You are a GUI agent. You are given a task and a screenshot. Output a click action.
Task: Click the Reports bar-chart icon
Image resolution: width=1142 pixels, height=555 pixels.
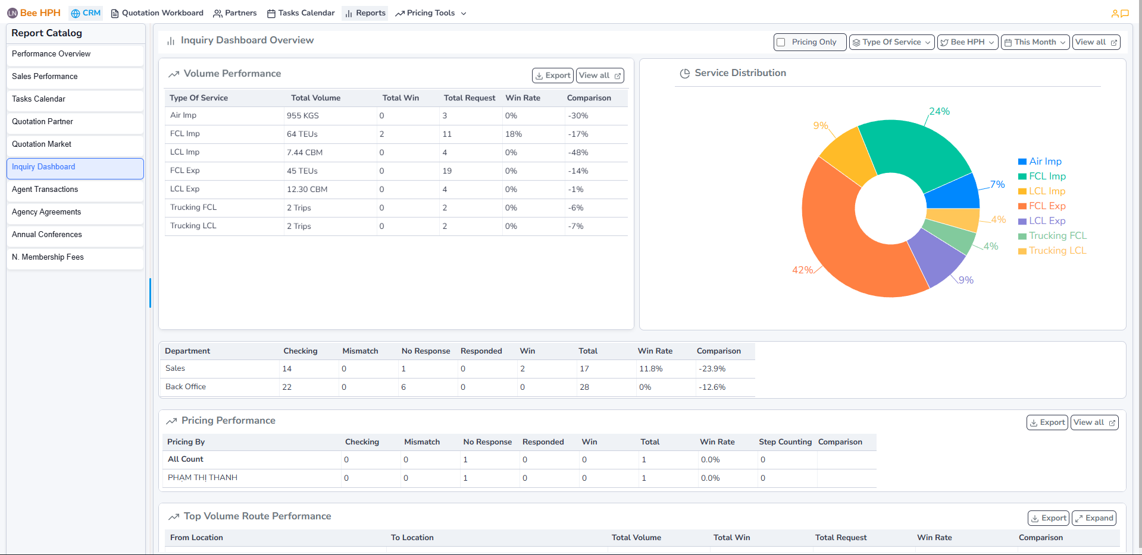pos(348,12)
